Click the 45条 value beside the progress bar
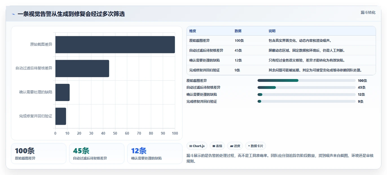387x175 pixels. [362, 88]
